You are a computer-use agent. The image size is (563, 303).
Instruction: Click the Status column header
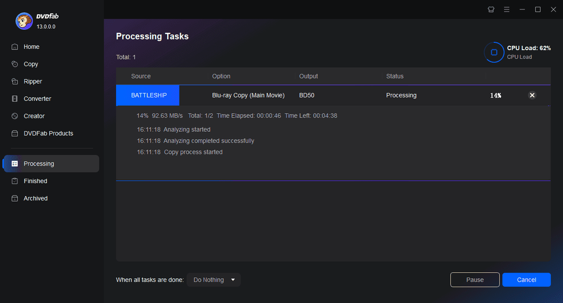[x=395, y=76]
